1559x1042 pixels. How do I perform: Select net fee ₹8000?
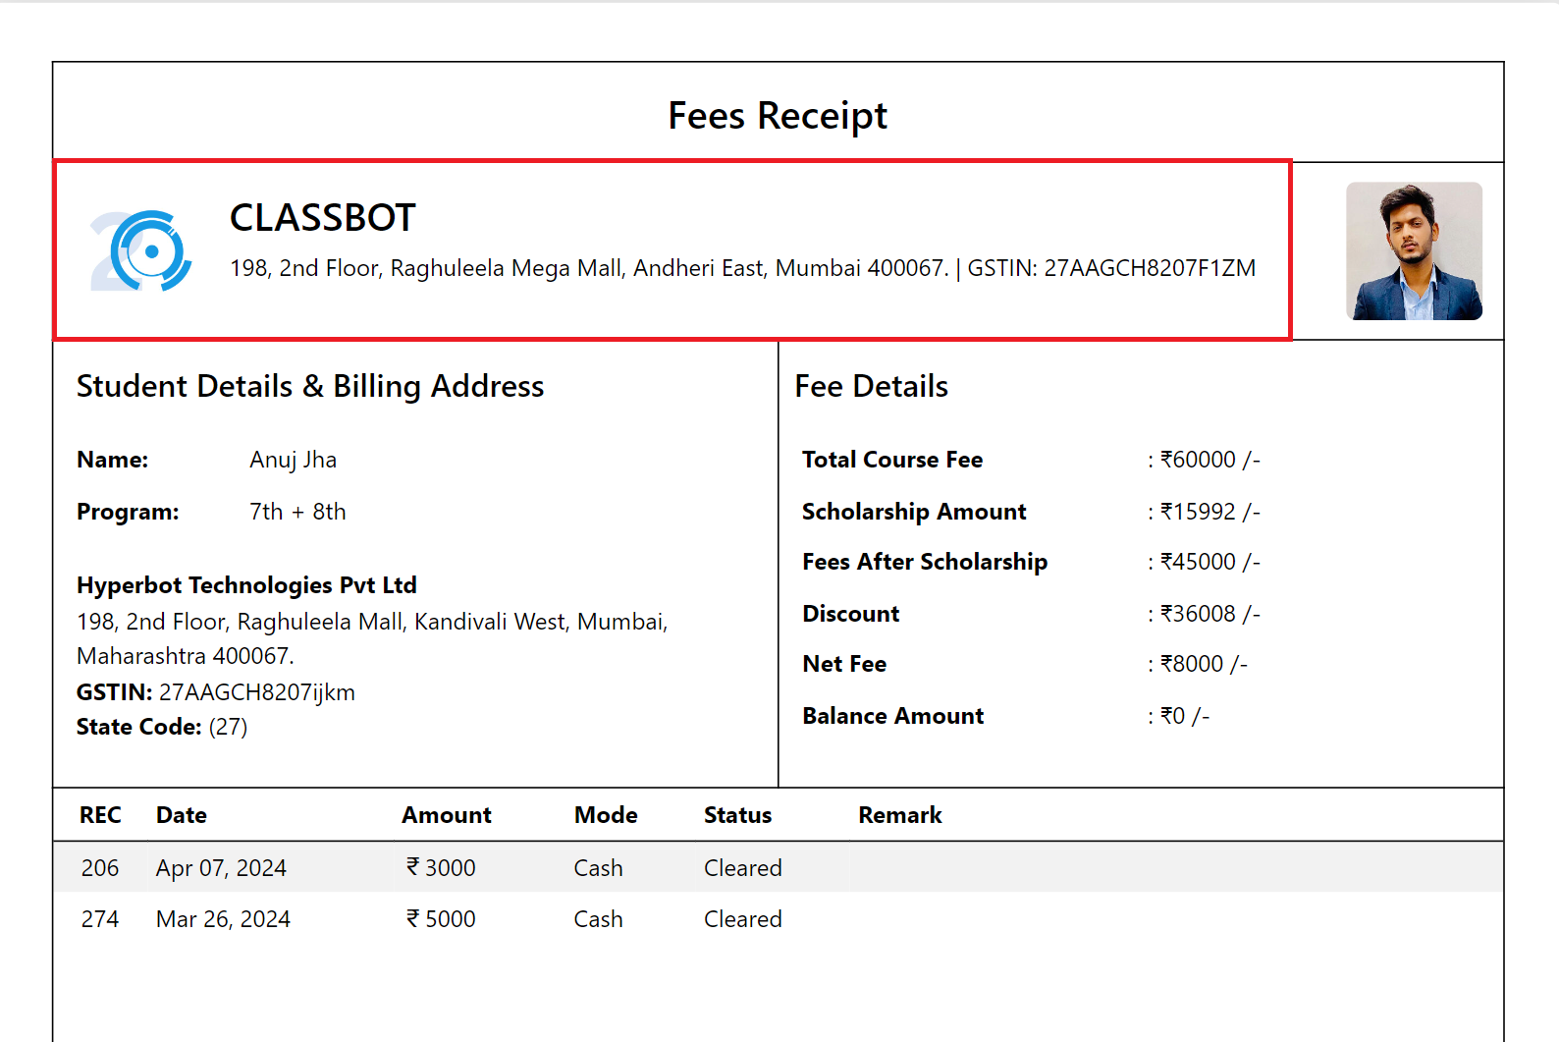(x=1204, y=664)
